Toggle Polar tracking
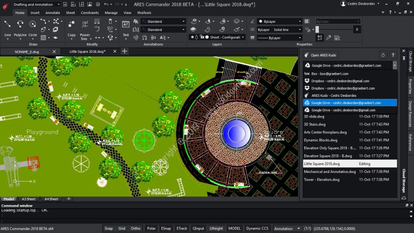The width and height of the screenshot is (414, 233). (151, 228)
